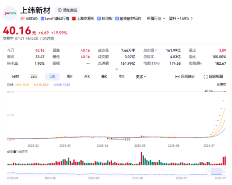Click the MA5 28.83 indicator label
Screen dimensions: 232x185
(22, 84)
